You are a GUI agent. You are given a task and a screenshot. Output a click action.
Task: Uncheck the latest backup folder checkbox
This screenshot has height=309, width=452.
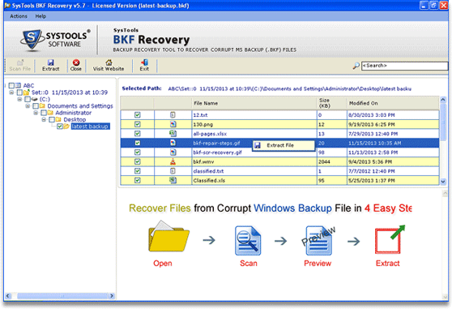pos(60,127)
